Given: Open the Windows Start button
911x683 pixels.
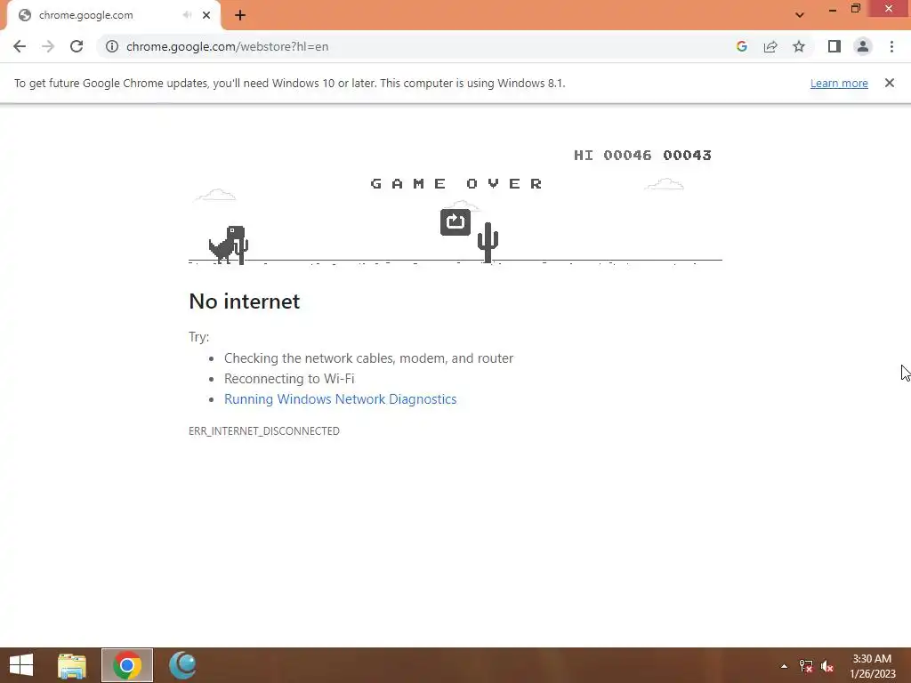Looking at the screenshot, I should pos(21,665).
